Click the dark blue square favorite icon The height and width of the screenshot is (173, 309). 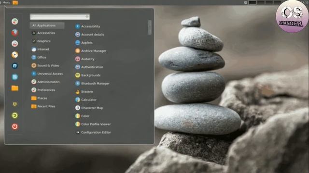pyautogui.click(x=15, y=66)
